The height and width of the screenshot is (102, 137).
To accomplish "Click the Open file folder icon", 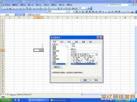I will click(x=7, y=8).
